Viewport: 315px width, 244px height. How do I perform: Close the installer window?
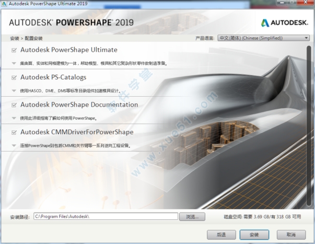point(306,3)
